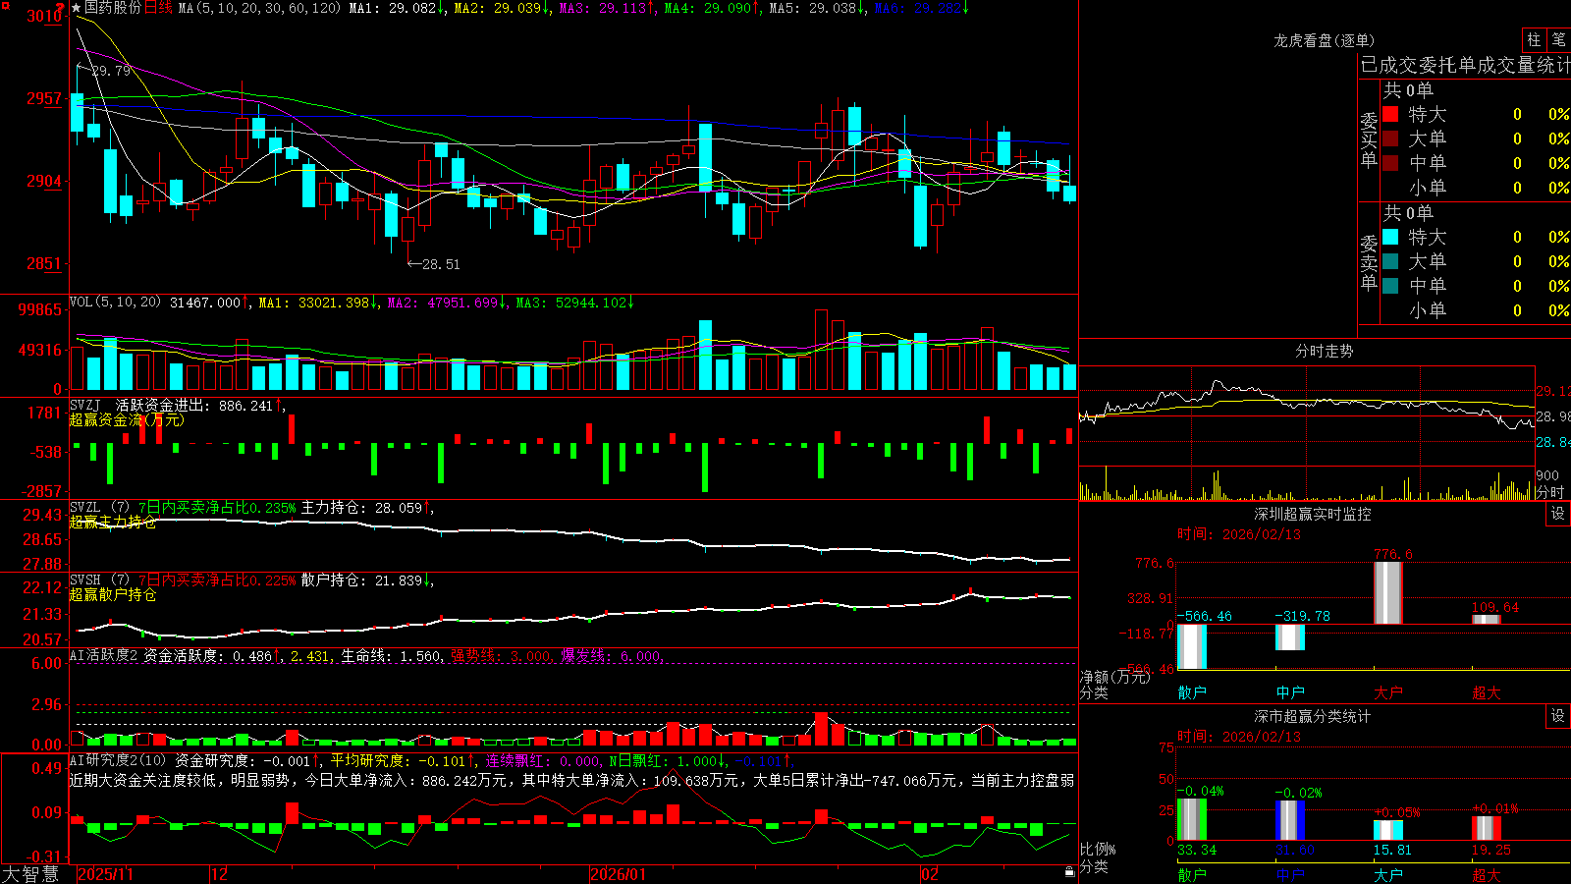Switch to 笔 tick display mode
The height and width of the screenshot is (884, 1571).
coord(1558,39)
